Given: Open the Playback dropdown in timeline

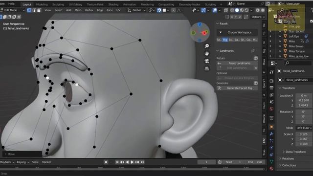Looking at the screenshot, I should [x=7, y=162].
